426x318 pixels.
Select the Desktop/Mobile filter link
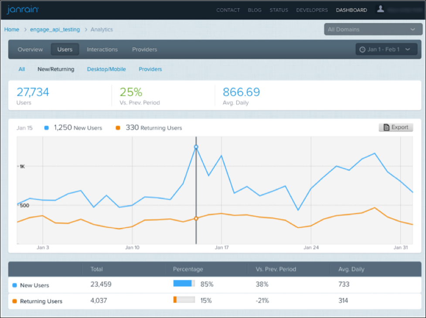(x=106, y=69)
